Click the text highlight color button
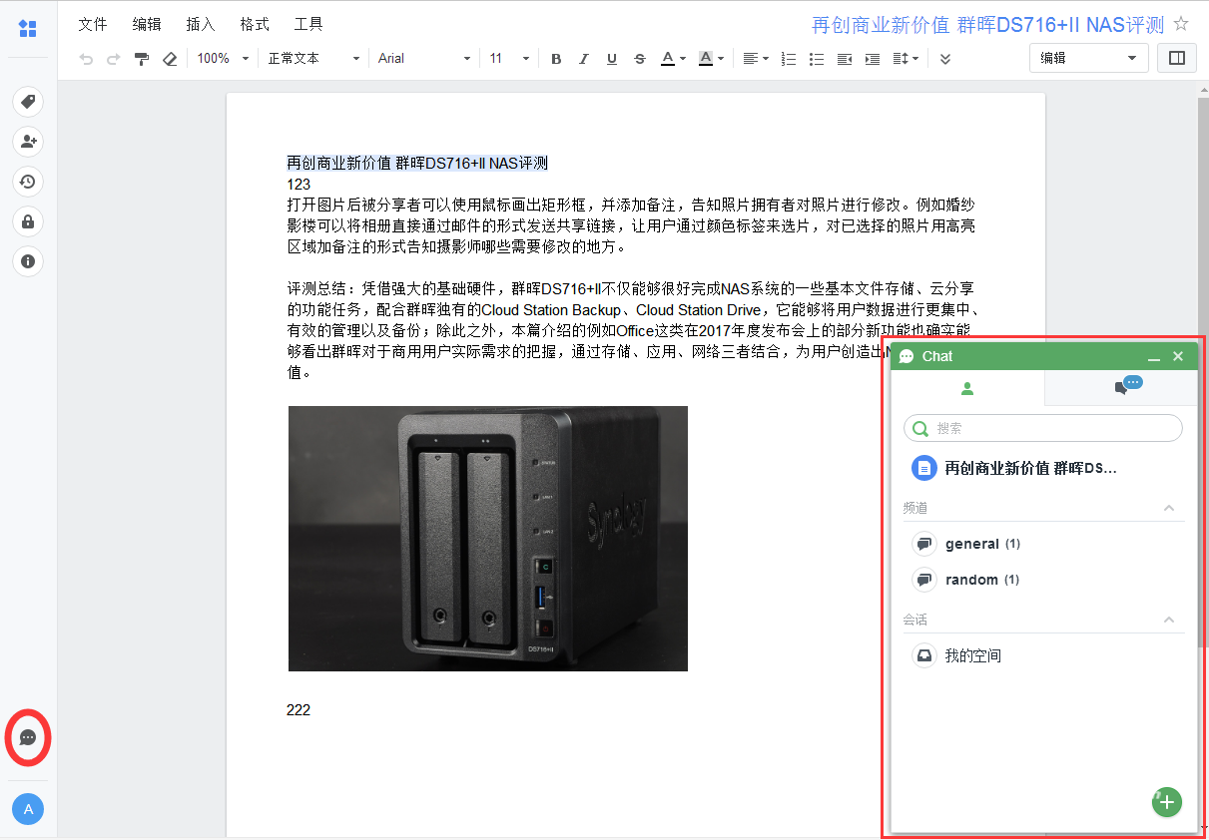1209x840 pixels. (x=706, y=59)
